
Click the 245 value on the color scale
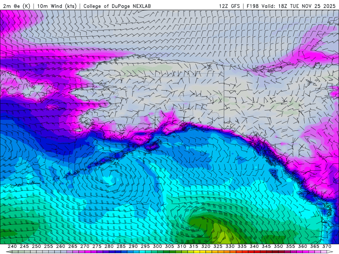tap(24, 246)
